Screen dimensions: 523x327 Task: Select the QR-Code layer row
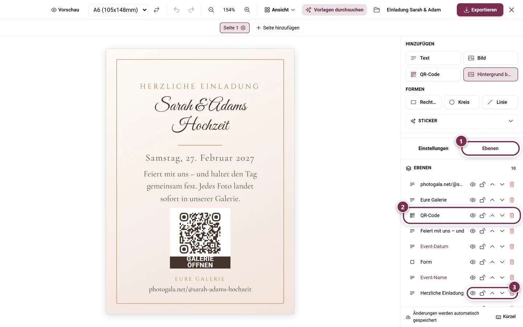462,215
